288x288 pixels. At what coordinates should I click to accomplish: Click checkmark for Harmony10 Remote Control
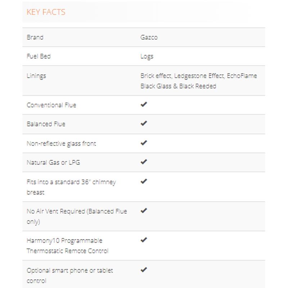point(144,240)
